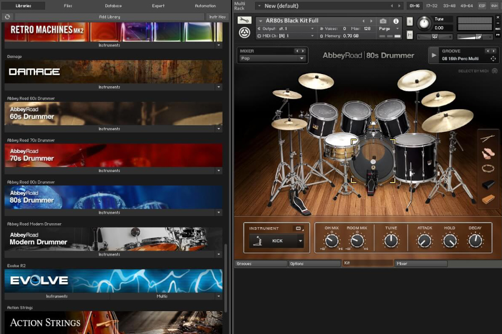Open Instruments of Abbey Road Modern Drummer
The width and height of the screenshot is (502, 334).
(x=109, y=254)
